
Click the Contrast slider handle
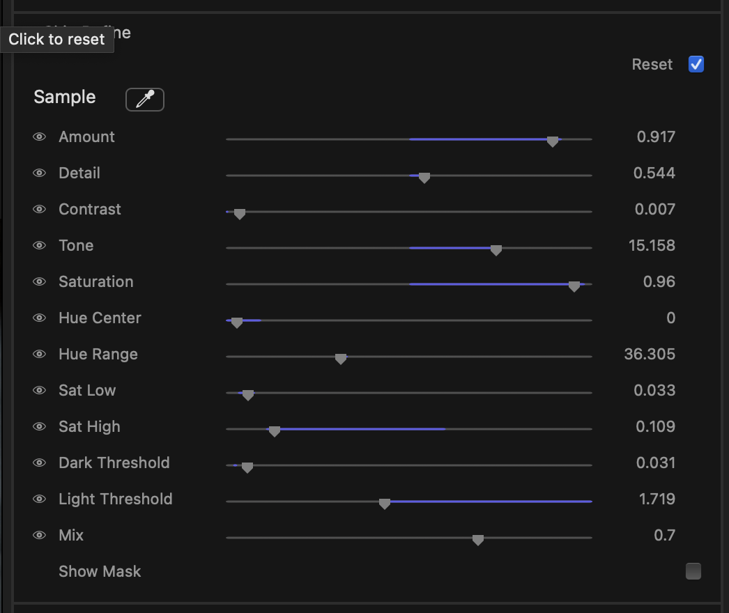tap(240, 214)
